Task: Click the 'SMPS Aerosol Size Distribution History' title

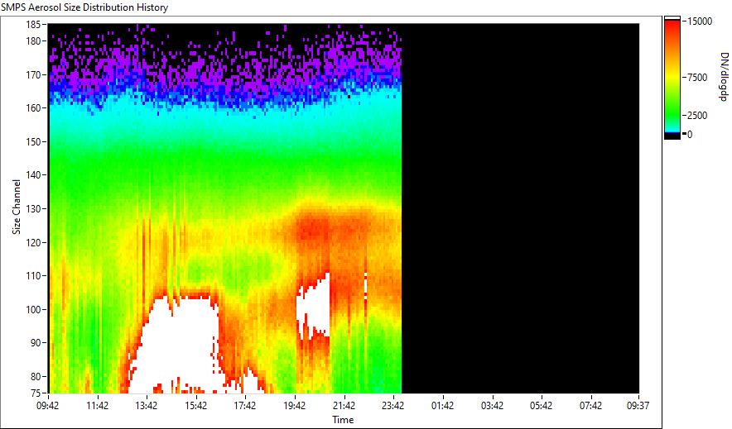Action: pos(84,7)
